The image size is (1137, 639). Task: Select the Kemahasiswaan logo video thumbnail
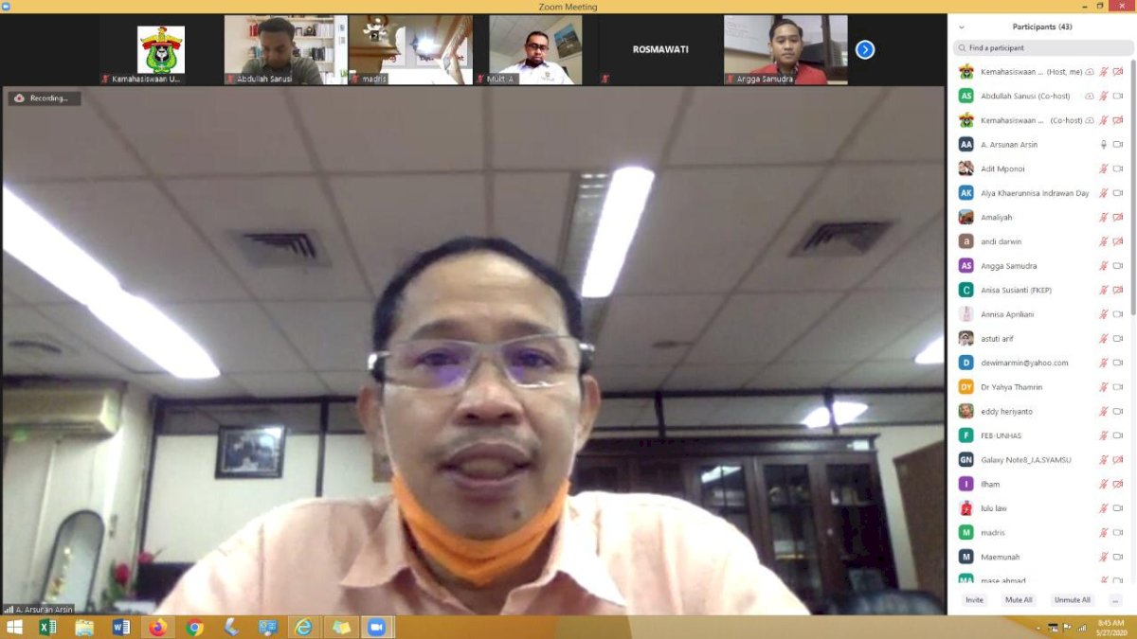click(160, 49)
